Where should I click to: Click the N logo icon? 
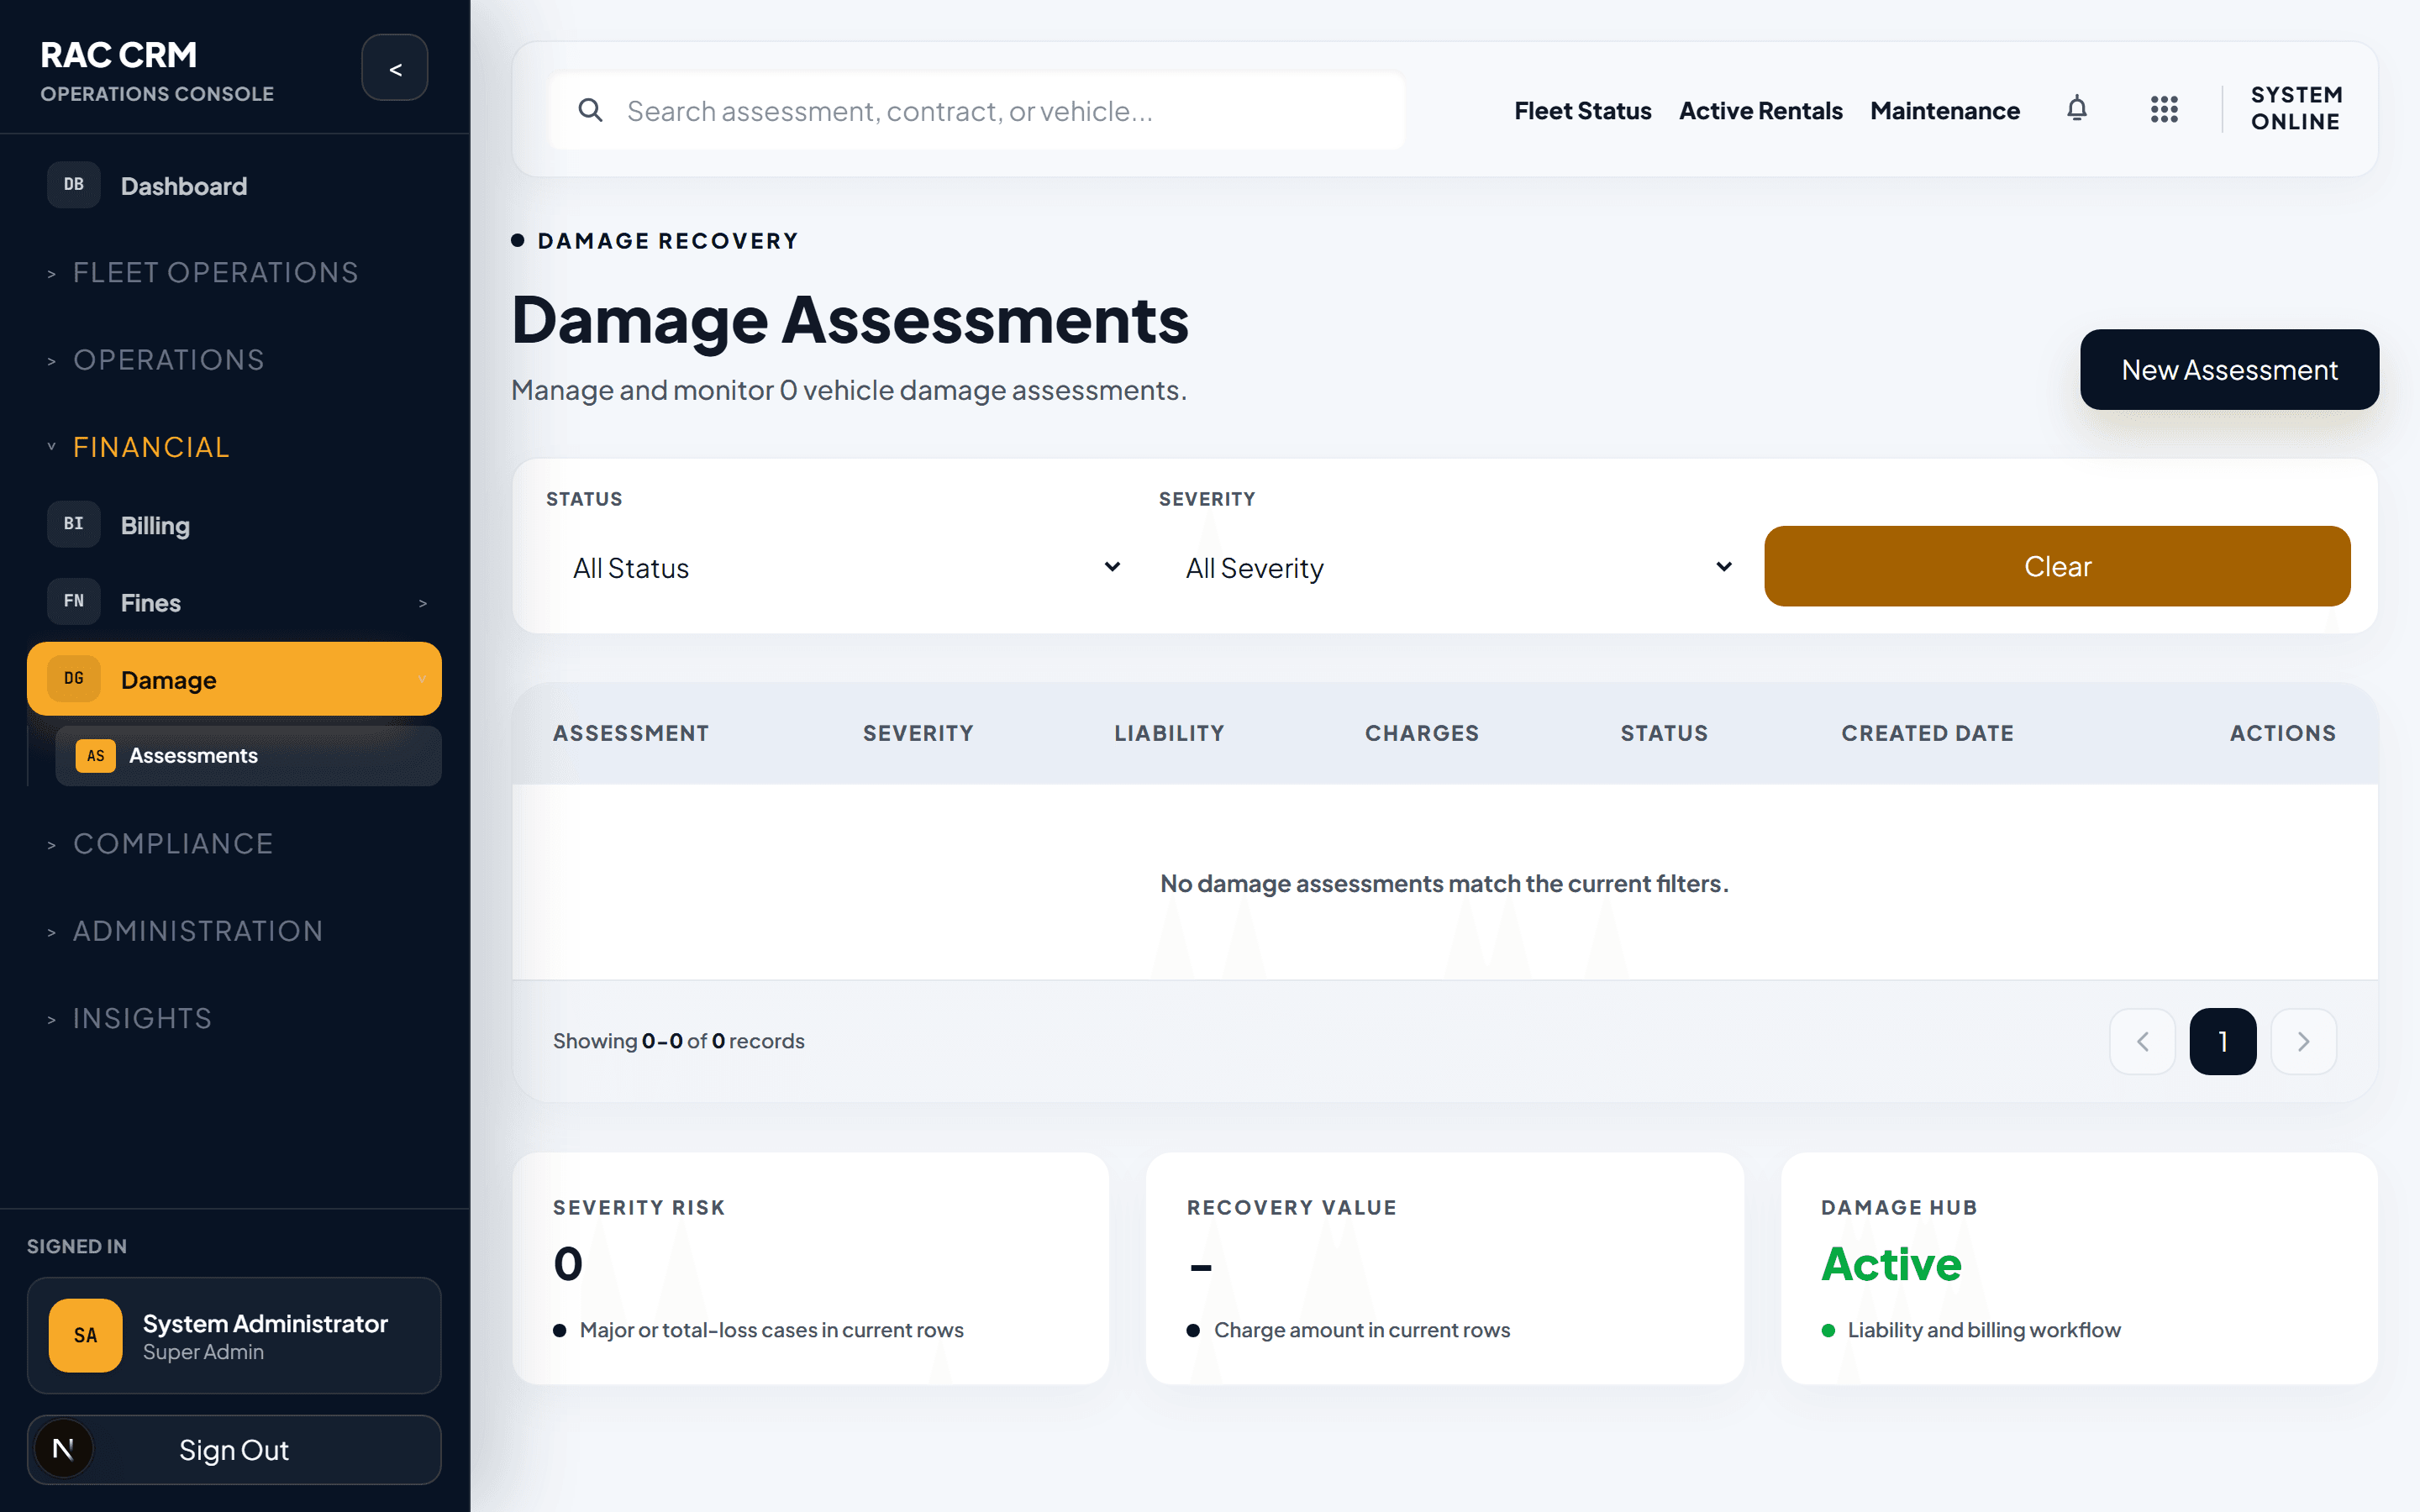click(x=63, y=1449)
